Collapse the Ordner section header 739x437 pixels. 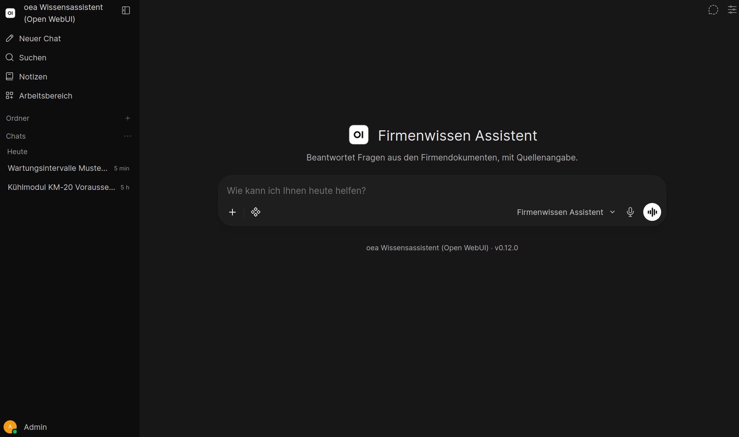point(17,118)
